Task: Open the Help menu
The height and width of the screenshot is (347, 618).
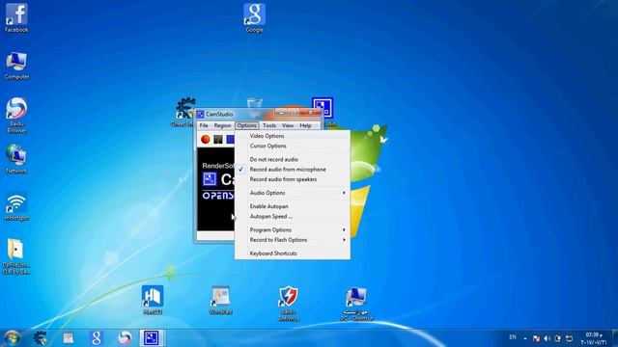Action: click(x=305, y=125)
